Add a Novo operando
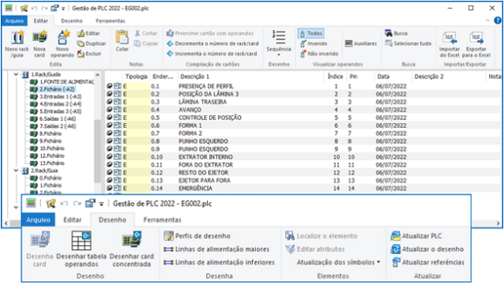This screenshot has height=284, width=504. coord(62,44)
